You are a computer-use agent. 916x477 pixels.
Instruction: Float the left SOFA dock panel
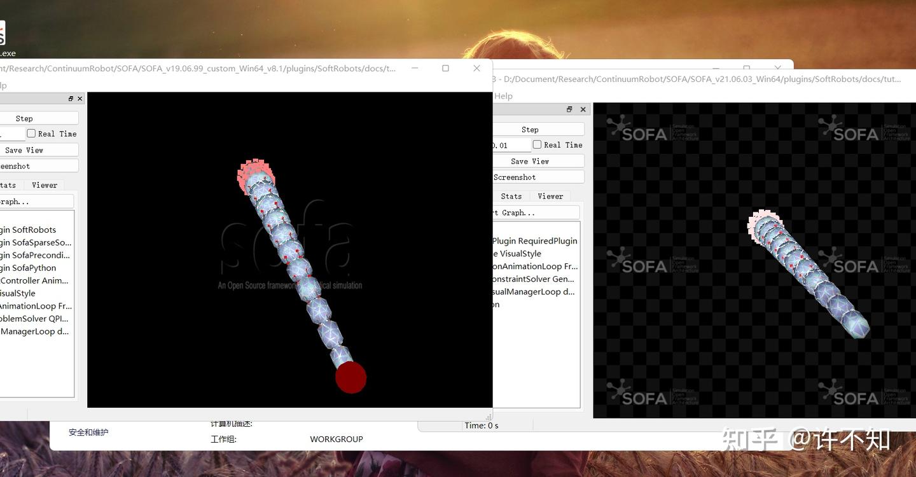click(71, 99)
